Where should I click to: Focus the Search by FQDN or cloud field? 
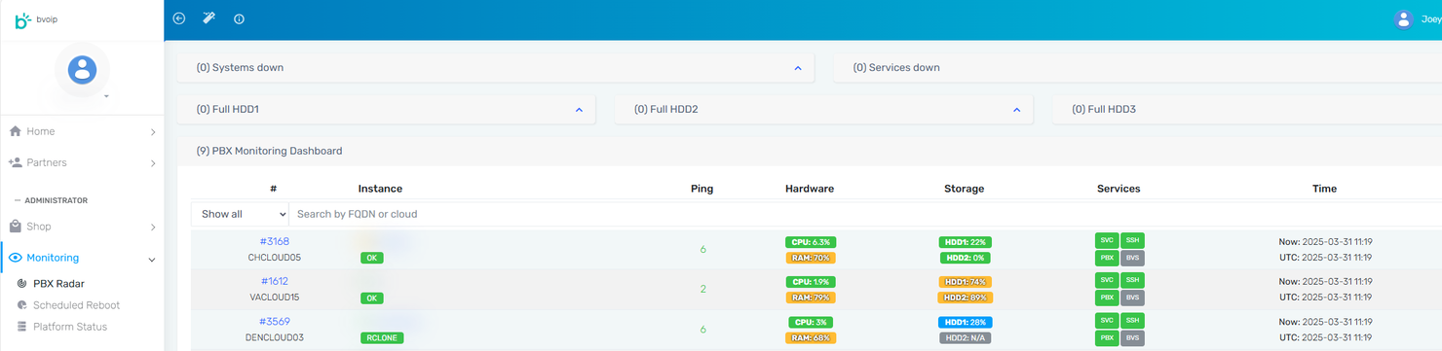point(865,214)
